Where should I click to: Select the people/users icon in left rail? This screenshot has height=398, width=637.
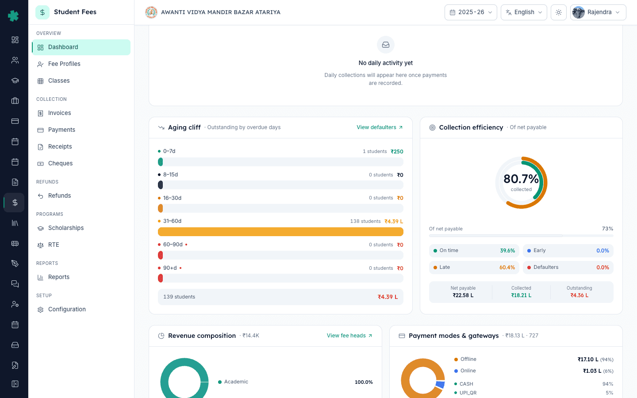[15, 60]
